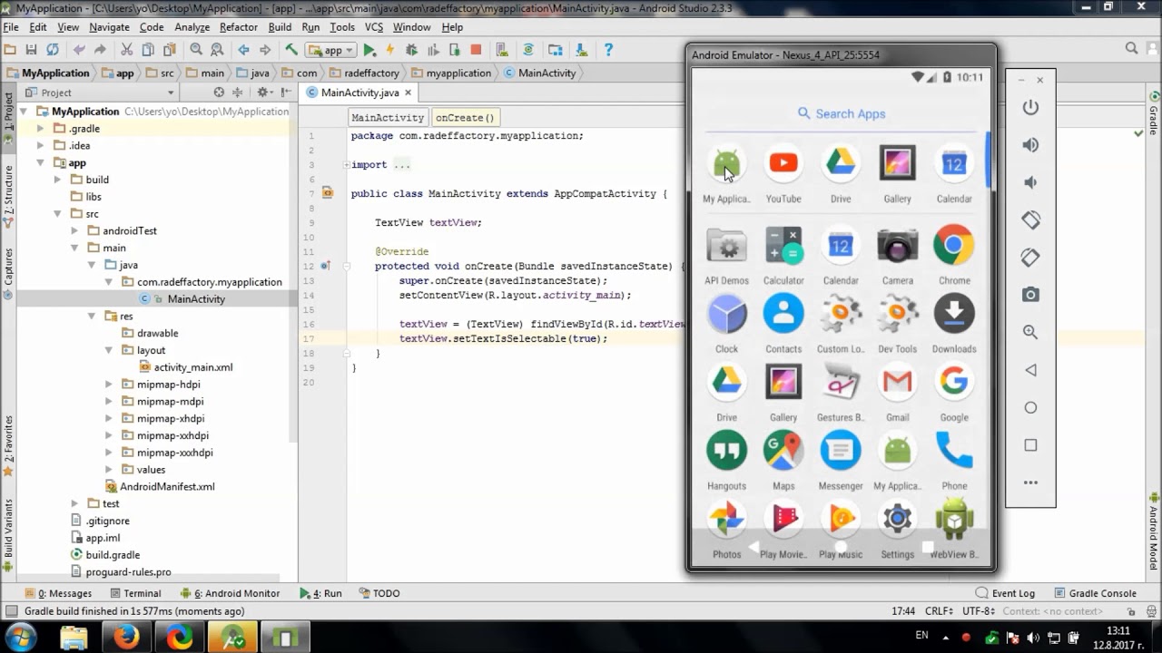Open the Event Log button
The width and height of the screenshot is (1162, 653).
[1004, 593]
